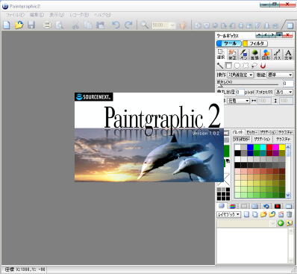Screen dimensions: 297x274
Task: Pick the bright yellow palette swatch
Action: click(x=282, y=147)
